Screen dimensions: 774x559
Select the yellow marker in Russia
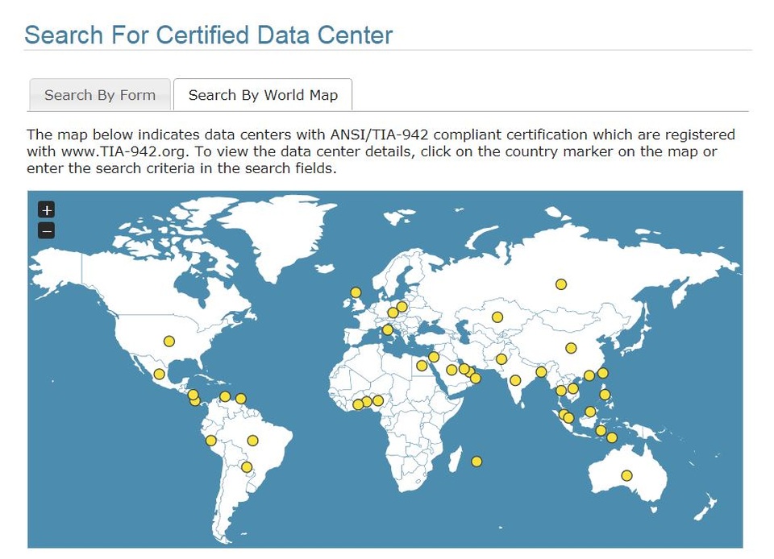tap(561, 284)
